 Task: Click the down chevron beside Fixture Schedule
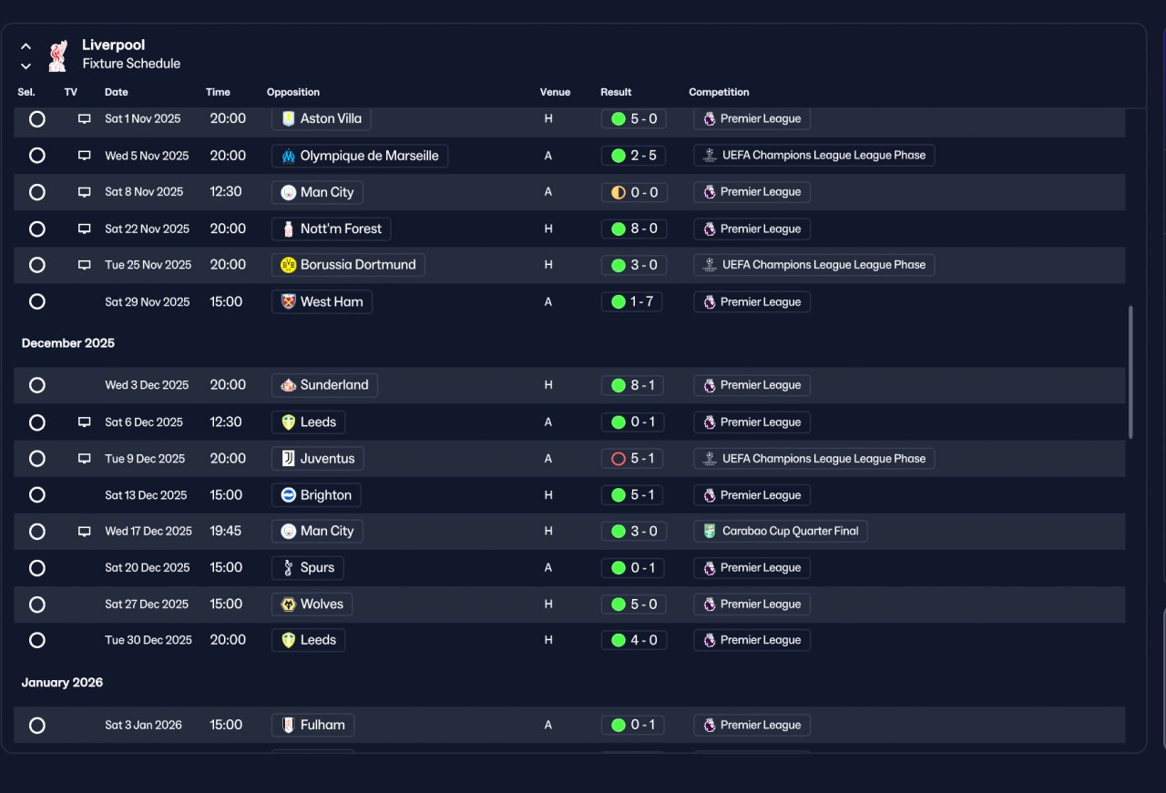tap(26, 66)
